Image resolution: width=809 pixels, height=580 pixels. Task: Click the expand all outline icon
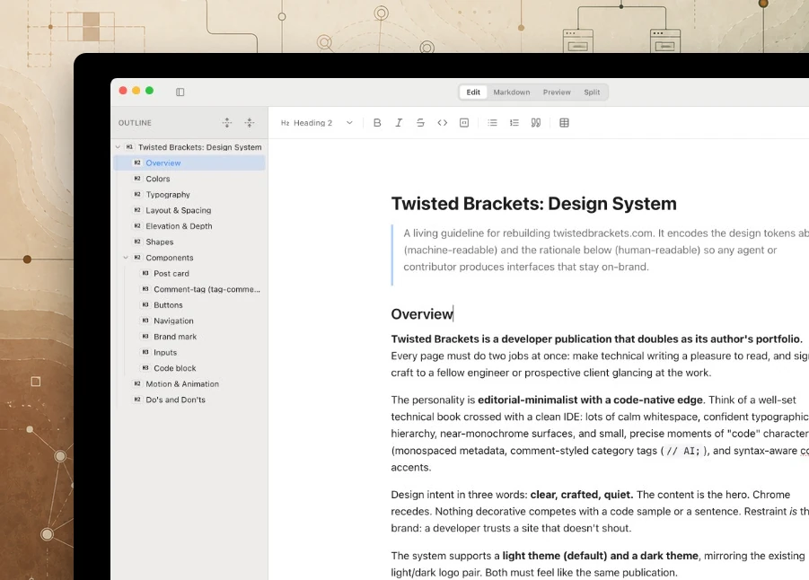tap(227, 123)
